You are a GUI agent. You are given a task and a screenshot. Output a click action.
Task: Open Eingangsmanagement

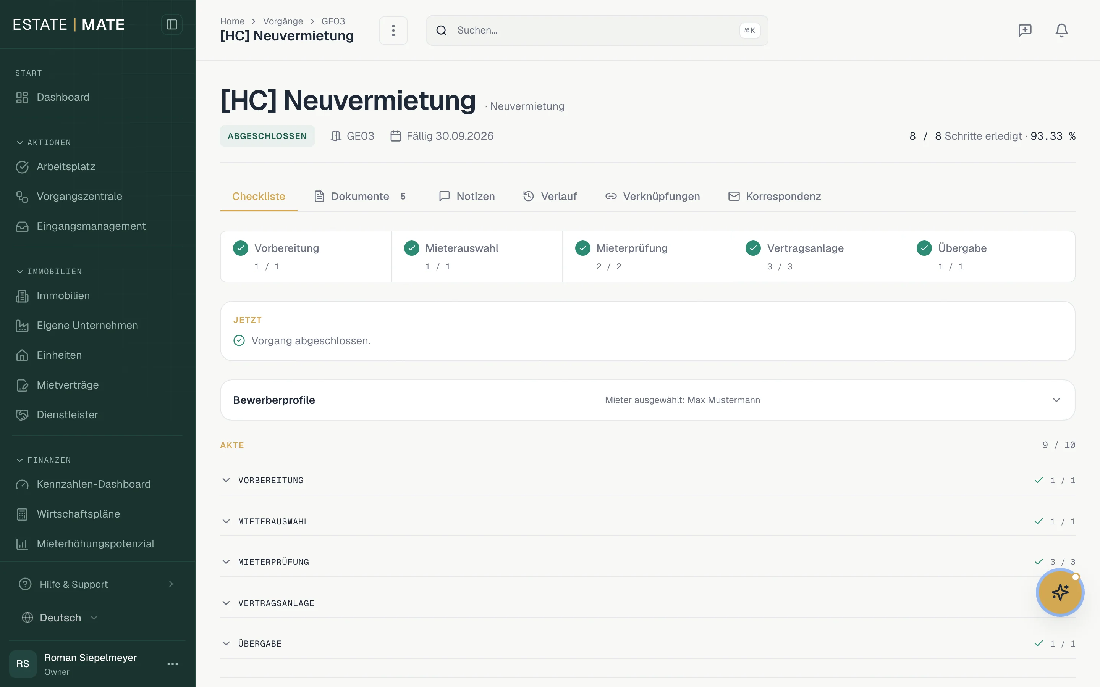tap(98, 226)
